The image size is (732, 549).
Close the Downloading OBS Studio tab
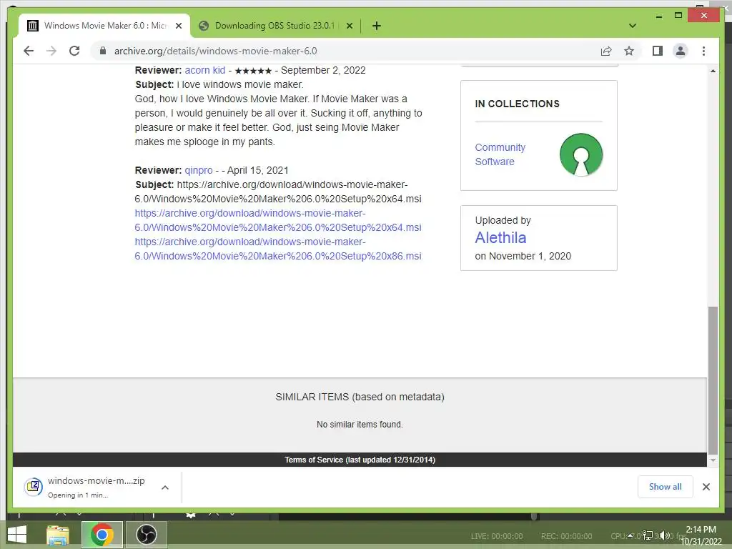(x=349, y=26)
